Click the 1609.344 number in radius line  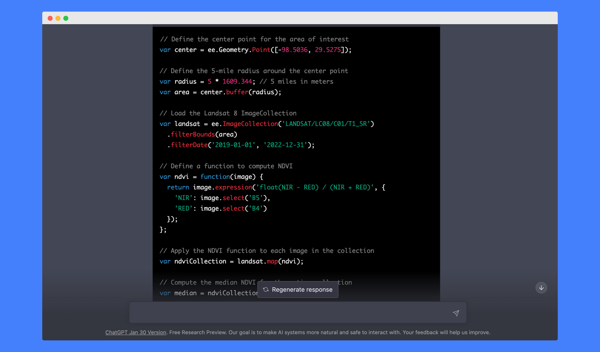click(x=237, y=82)
